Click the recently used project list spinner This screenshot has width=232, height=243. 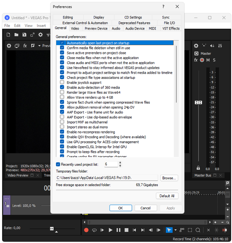point(120,164)
